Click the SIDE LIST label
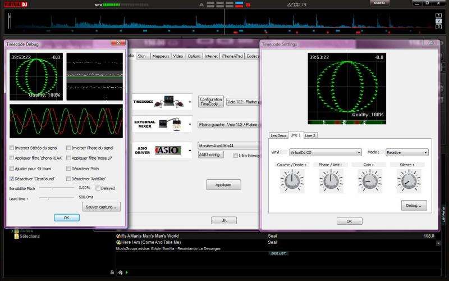 point(278,253)
